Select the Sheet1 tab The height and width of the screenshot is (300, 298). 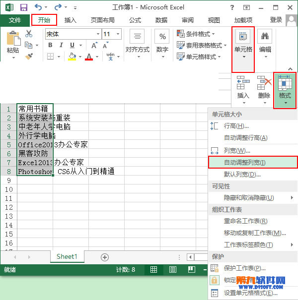point(67,256)
